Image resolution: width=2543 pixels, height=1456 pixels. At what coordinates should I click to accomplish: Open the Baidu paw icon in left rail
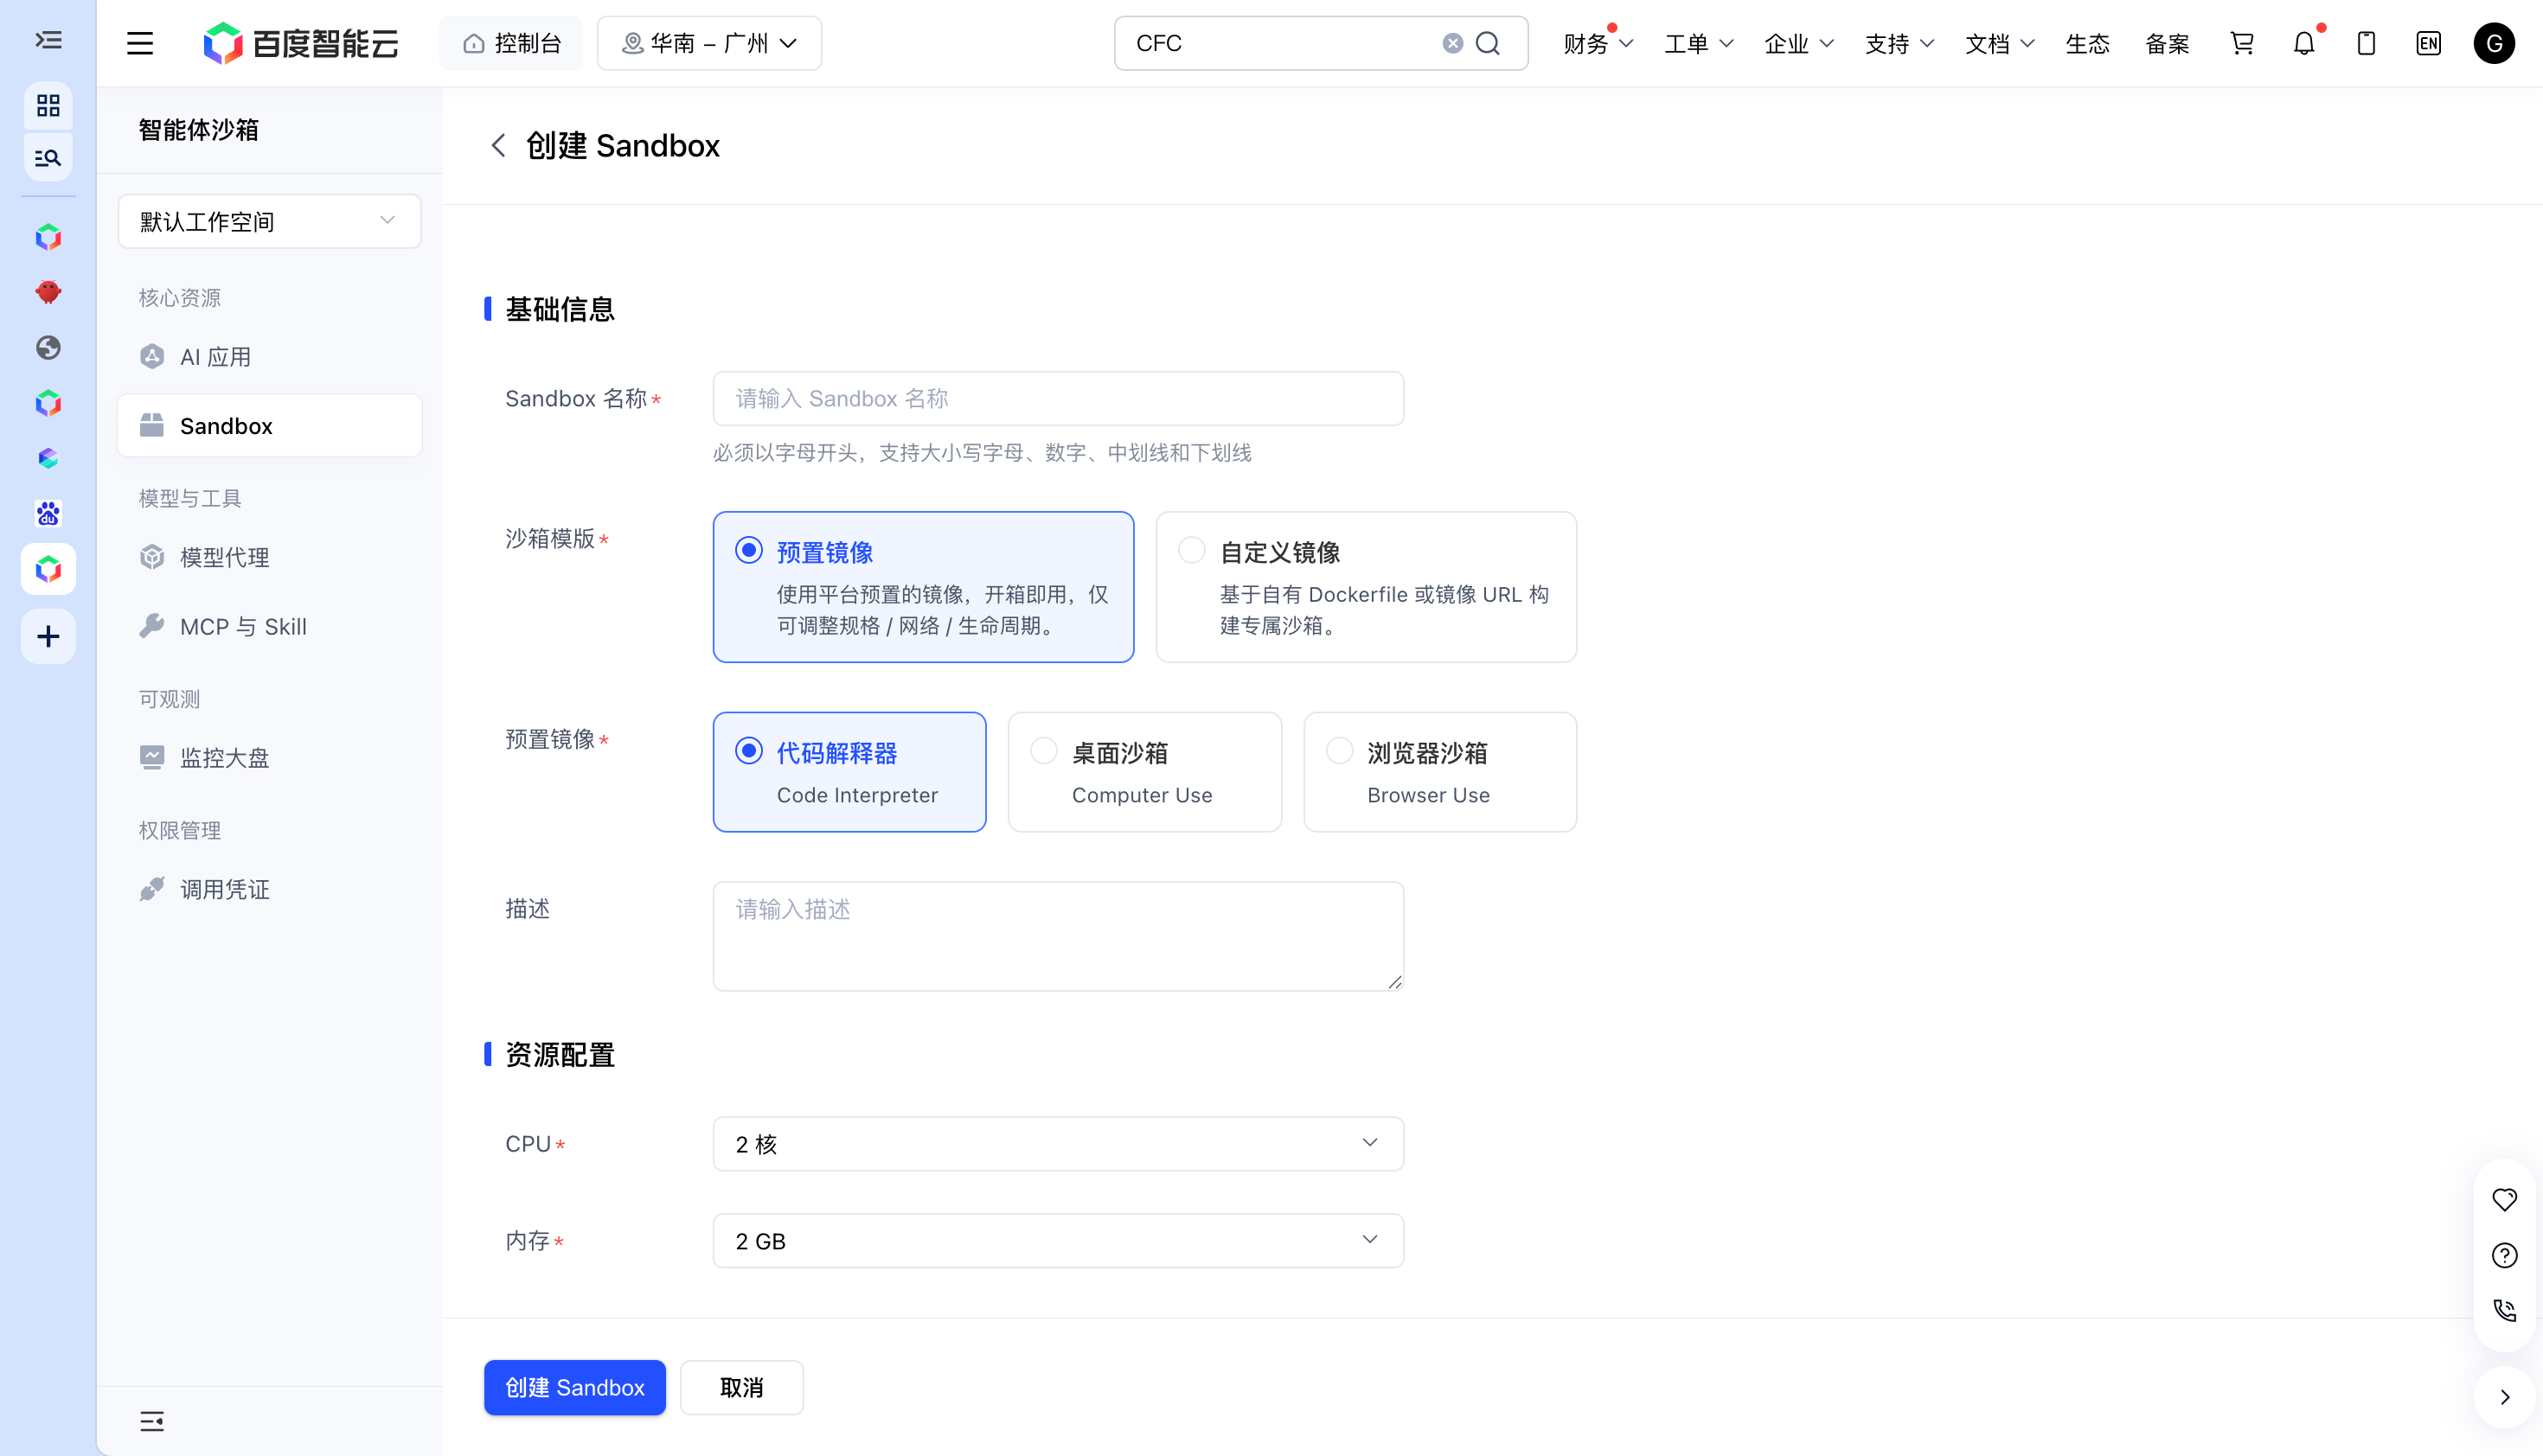48,514
